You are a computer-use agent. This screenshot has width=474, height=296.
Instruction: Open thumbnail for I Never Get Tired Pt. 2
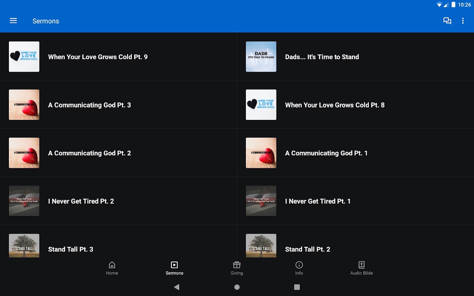tap(24, 201)
